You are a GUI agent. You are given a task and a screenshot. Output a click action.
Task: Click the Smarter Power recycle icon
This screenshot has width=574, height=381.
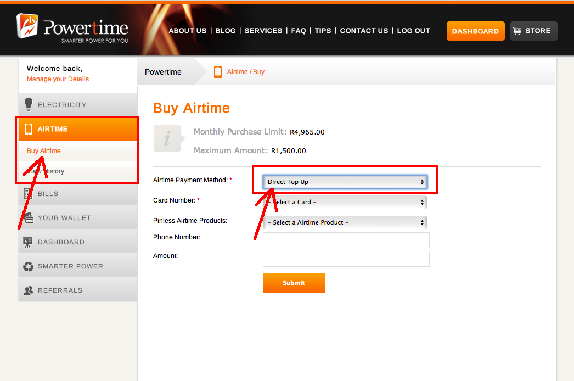tap(28, 266)
